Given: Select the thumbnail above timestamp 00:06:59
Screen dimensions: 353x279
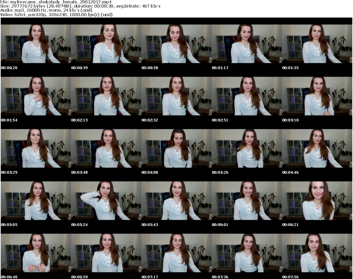Looking at the screenshot, I should click(x=106, y=253).
